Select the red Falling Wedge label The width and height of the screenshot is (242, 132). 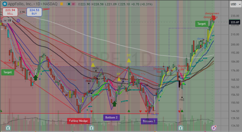pyautogui.click(x=79, y=121)
